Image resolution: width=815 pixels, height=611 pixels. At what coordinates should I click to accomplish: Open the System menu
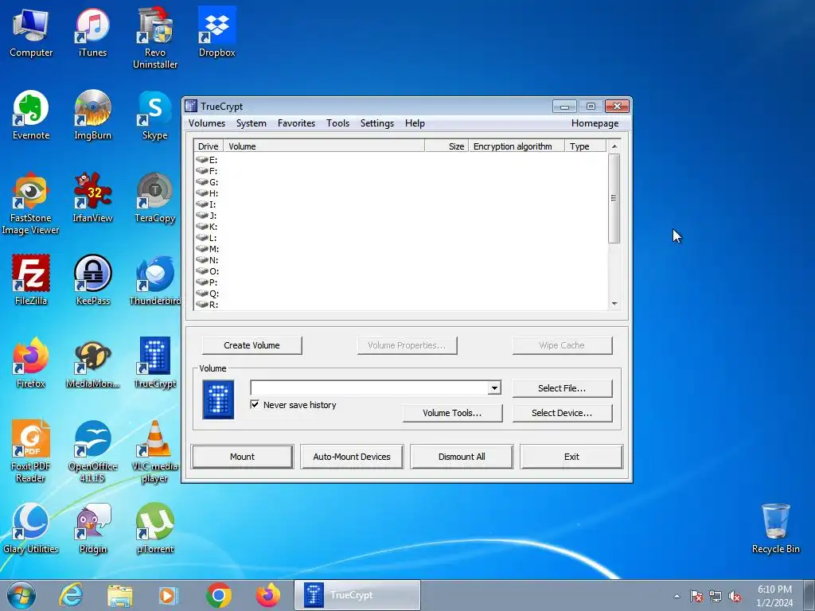pyautogui.click(x=251, y=123)
